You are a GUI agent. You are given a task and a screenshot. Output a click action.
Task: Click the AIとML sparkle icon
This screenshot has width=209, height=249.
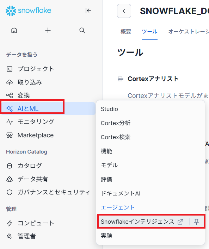tap(10, 109)
